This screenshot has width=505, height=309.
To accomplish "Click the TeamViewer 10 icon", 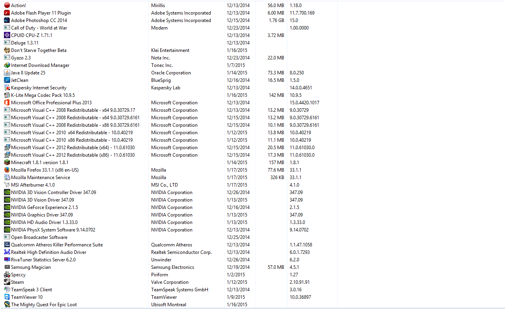I will click(7, 297).
